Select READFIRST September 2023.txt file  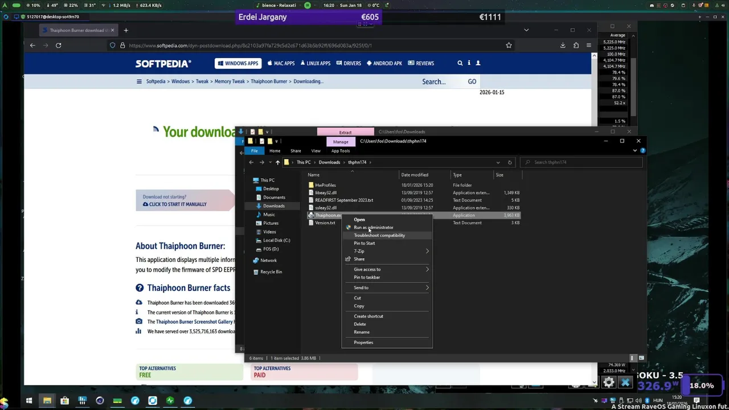(x=344, y=200)
